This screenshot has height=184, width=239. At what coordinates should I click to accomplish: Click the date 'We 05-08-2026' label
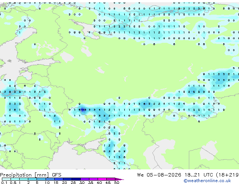(x=159, y=175)
